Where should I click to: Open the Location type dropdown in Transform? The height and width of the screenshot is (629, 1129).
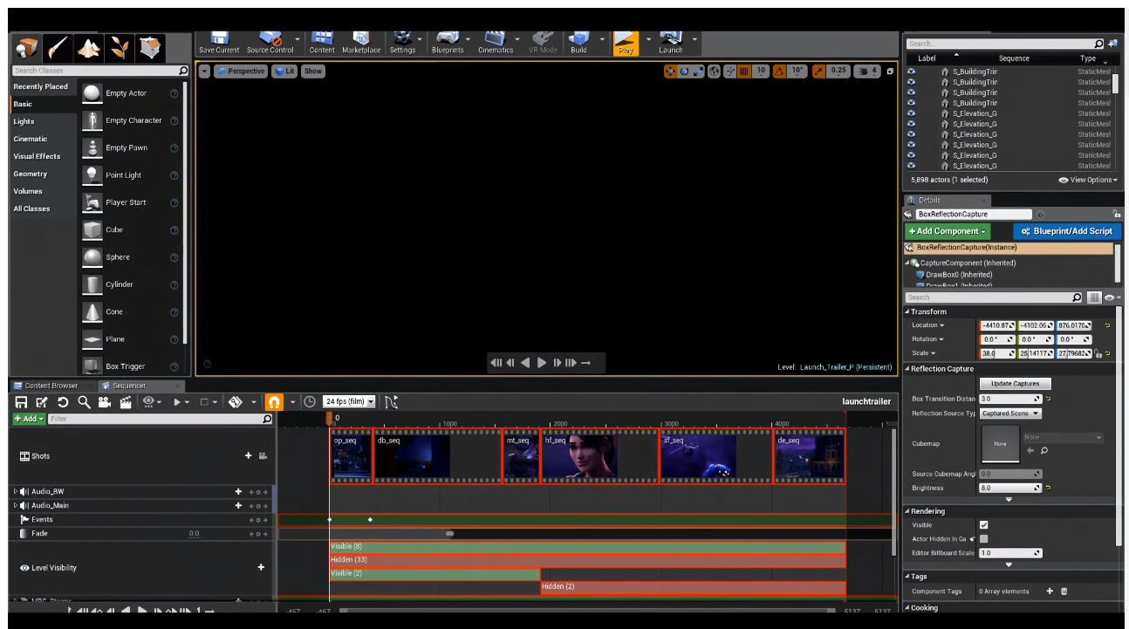928,325
